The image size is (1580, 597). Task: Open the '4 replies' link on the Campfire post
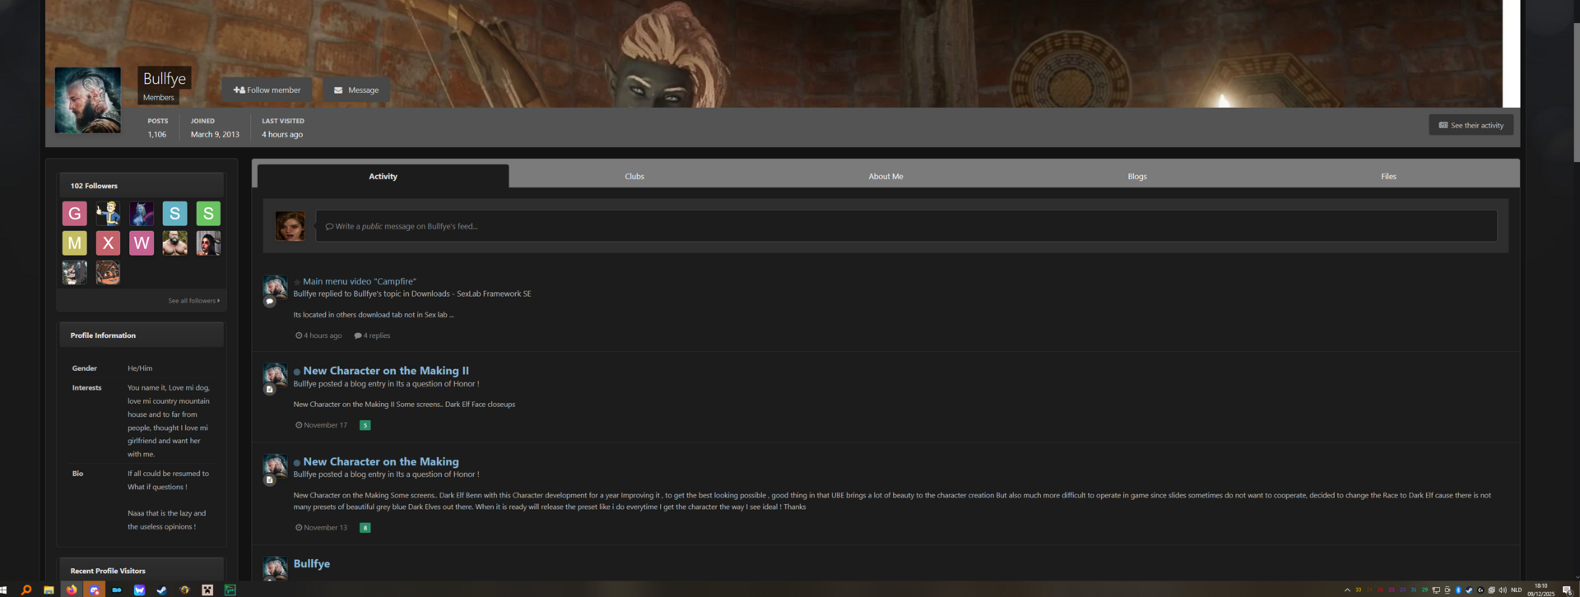pos(372,336)
